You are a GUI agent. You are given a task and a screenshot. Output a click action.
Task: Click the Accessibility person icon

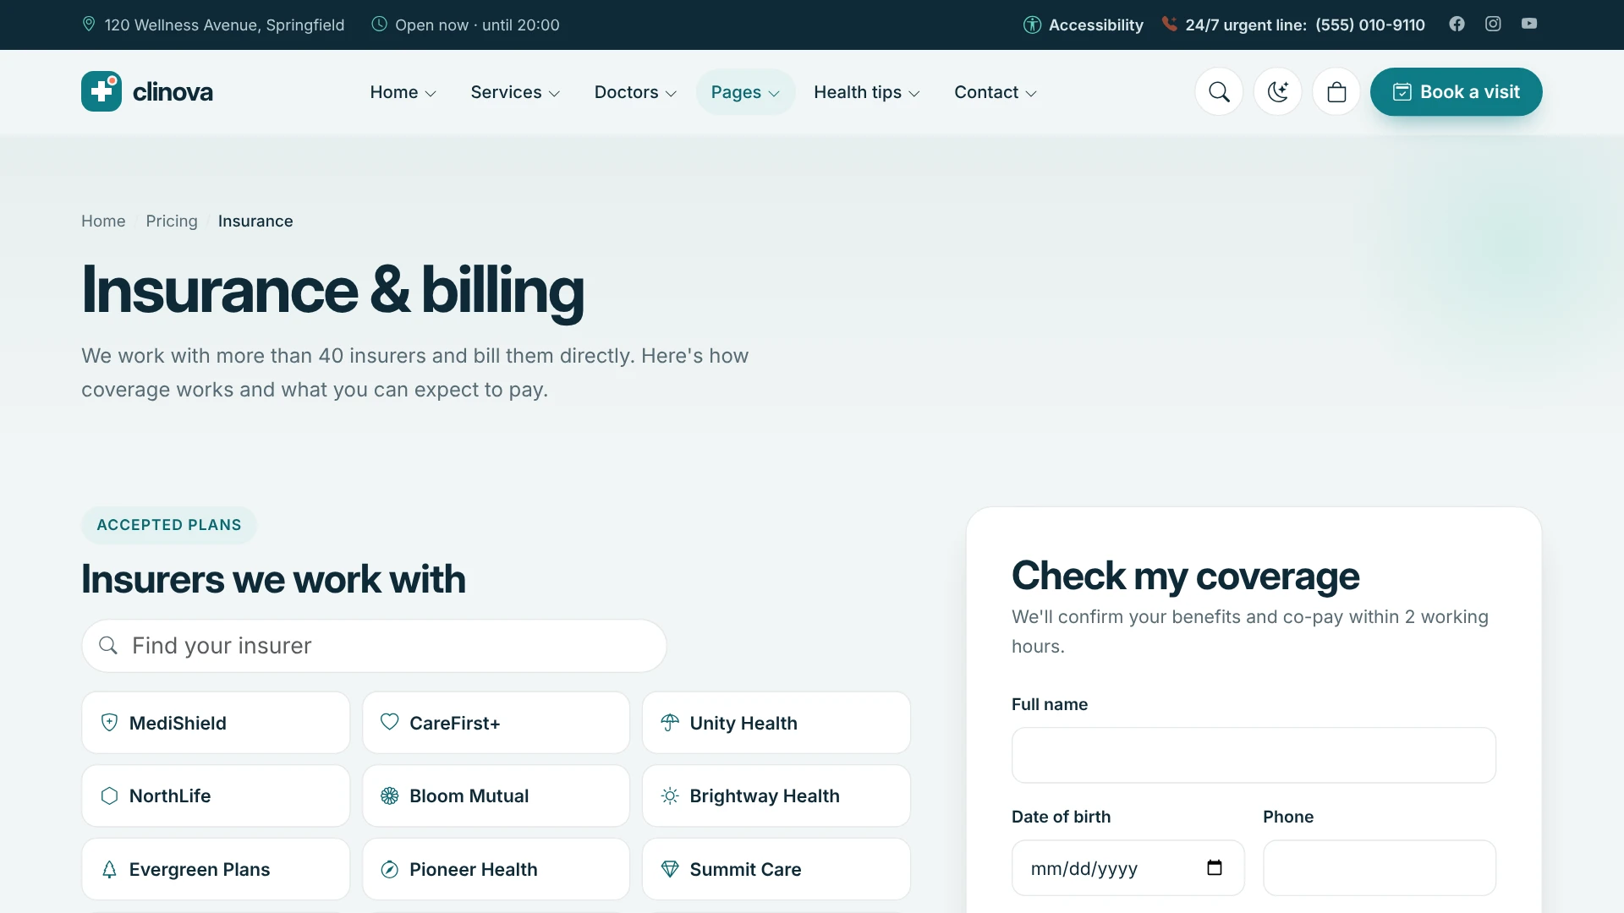click(1032, 25)
